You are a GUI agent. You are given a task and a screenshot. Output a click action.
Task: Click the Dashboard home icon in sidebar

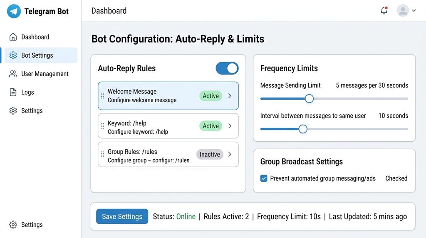pos(13,37)
